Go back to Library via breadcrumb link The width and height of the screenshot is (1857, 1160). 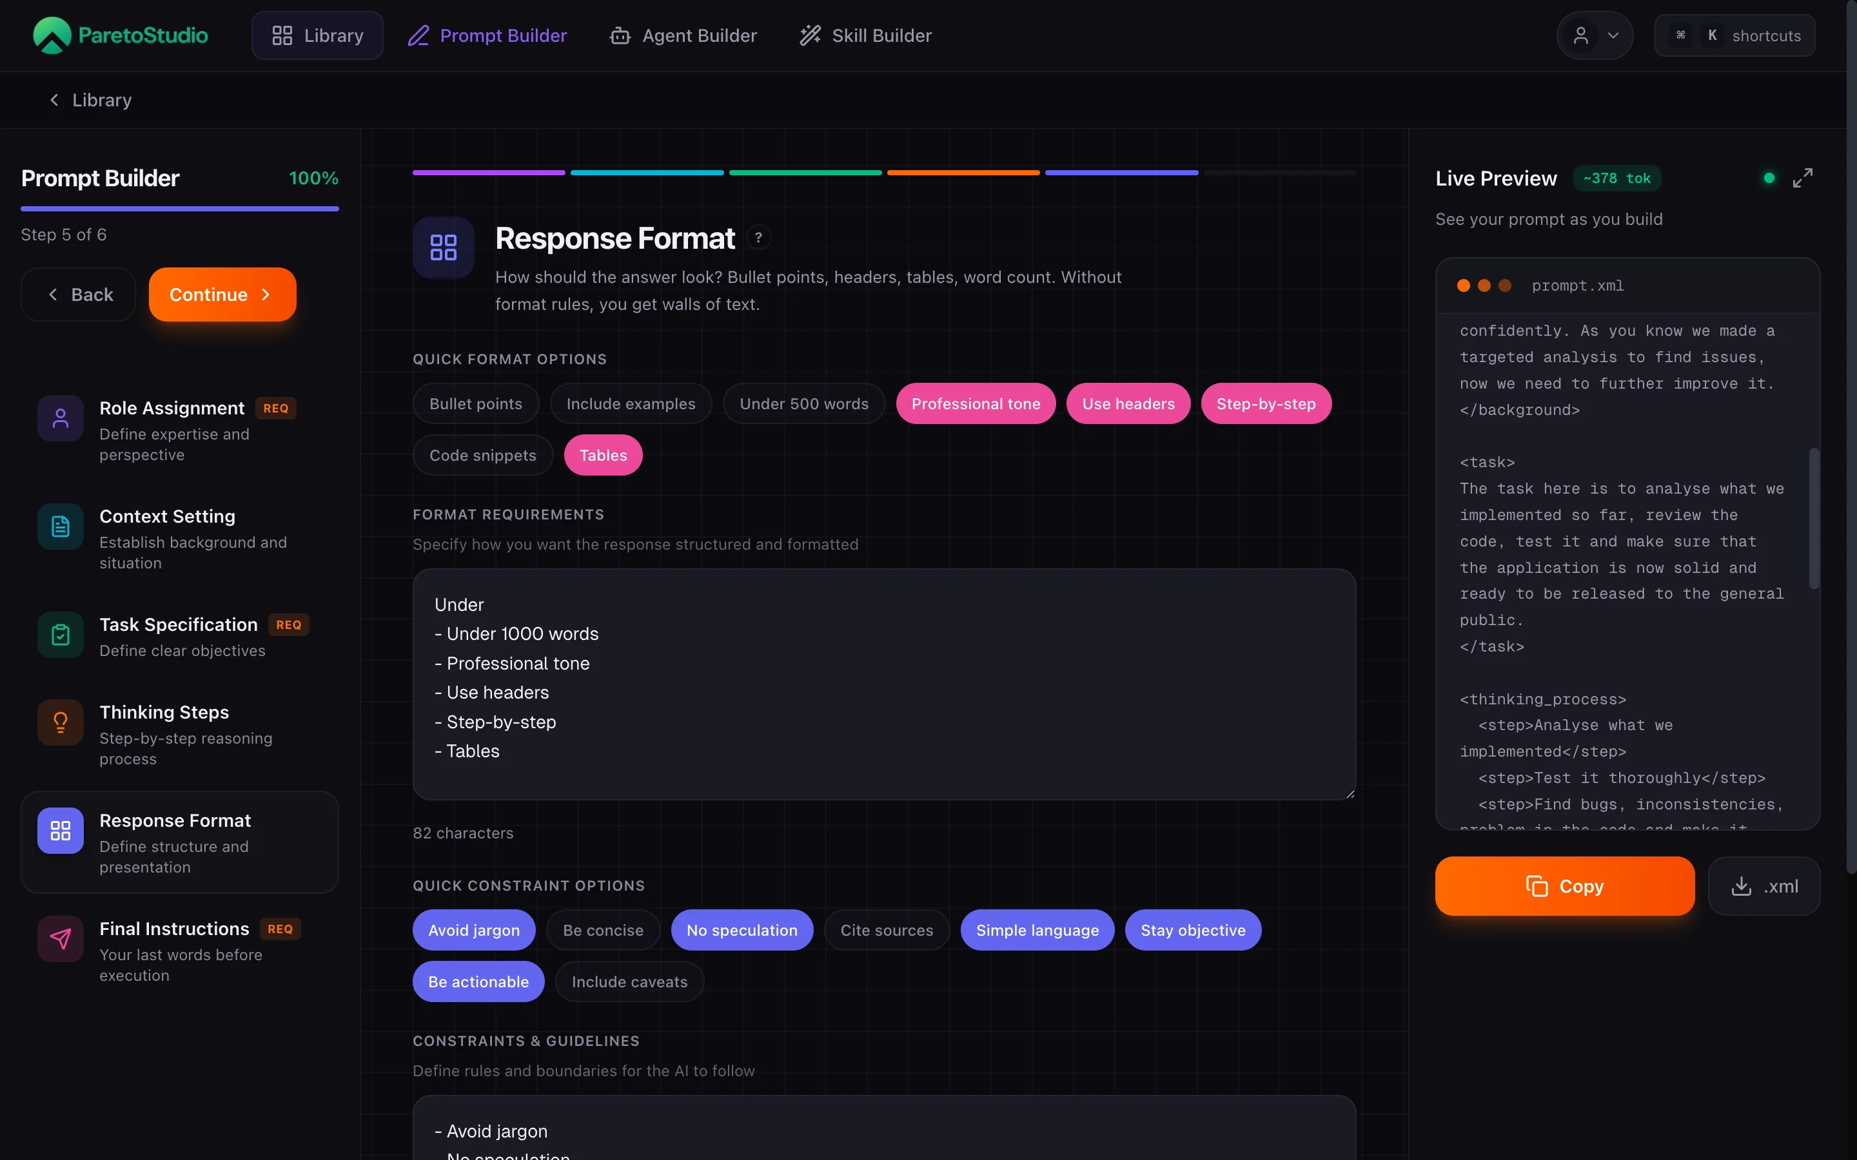click(x=90, y=100)
